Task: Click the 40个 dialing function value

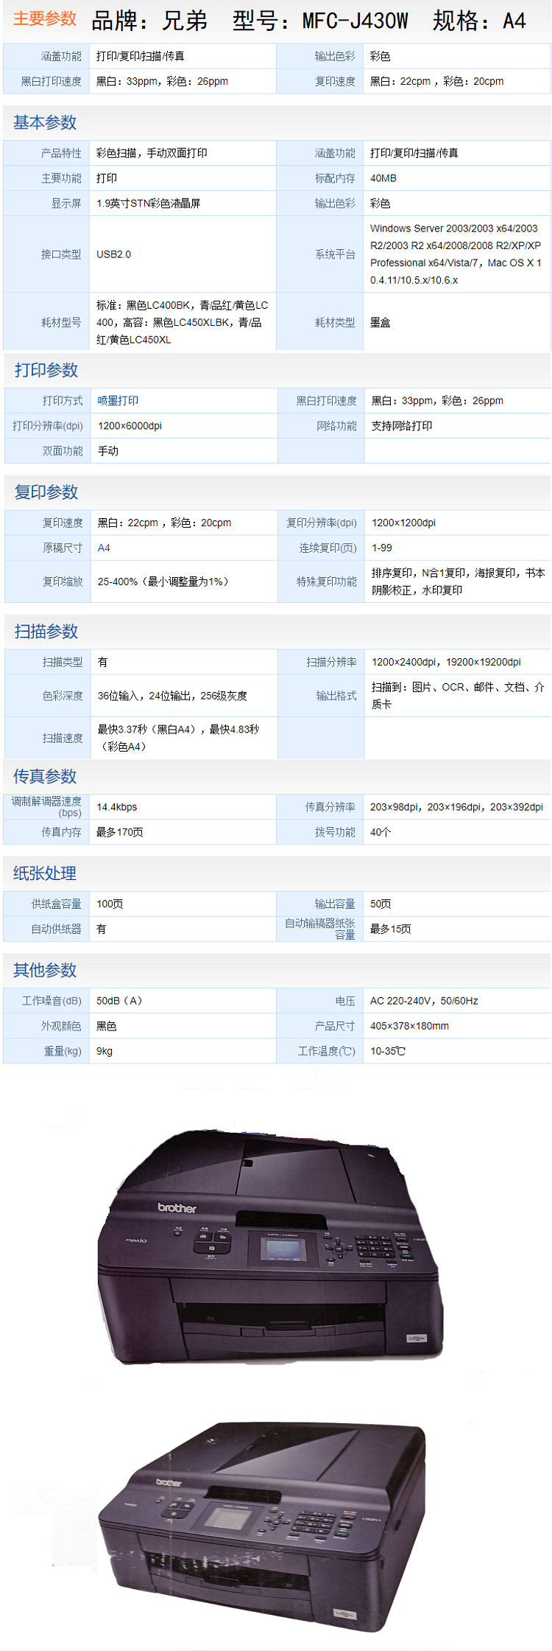Action: (380, 832)
